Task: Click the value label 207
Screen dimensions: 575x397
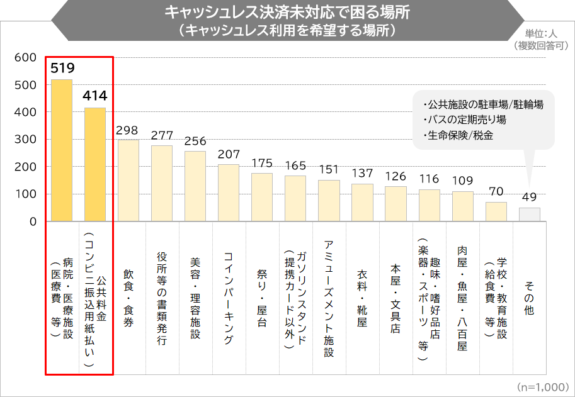Action: (x=229, y=155)
